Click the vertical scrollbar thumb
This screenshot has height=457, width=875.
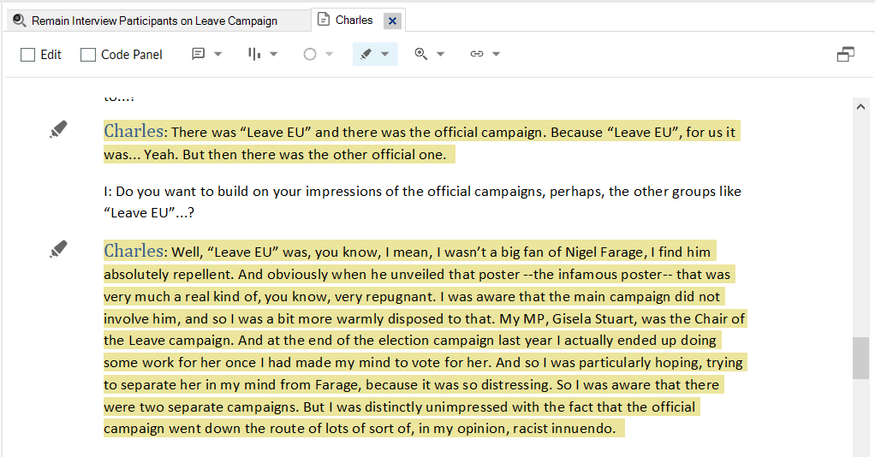860,358
